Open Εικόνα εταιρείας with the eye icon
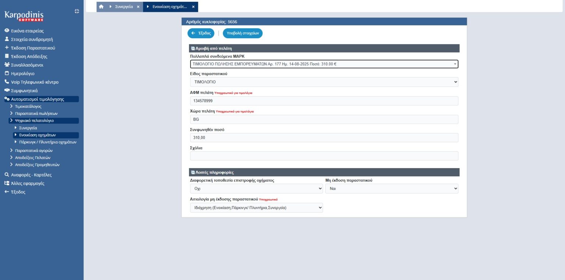 [x=27, y=31]
